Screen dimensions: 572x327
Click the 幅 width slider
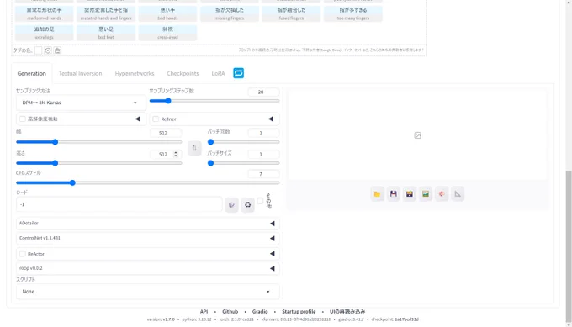99,142
